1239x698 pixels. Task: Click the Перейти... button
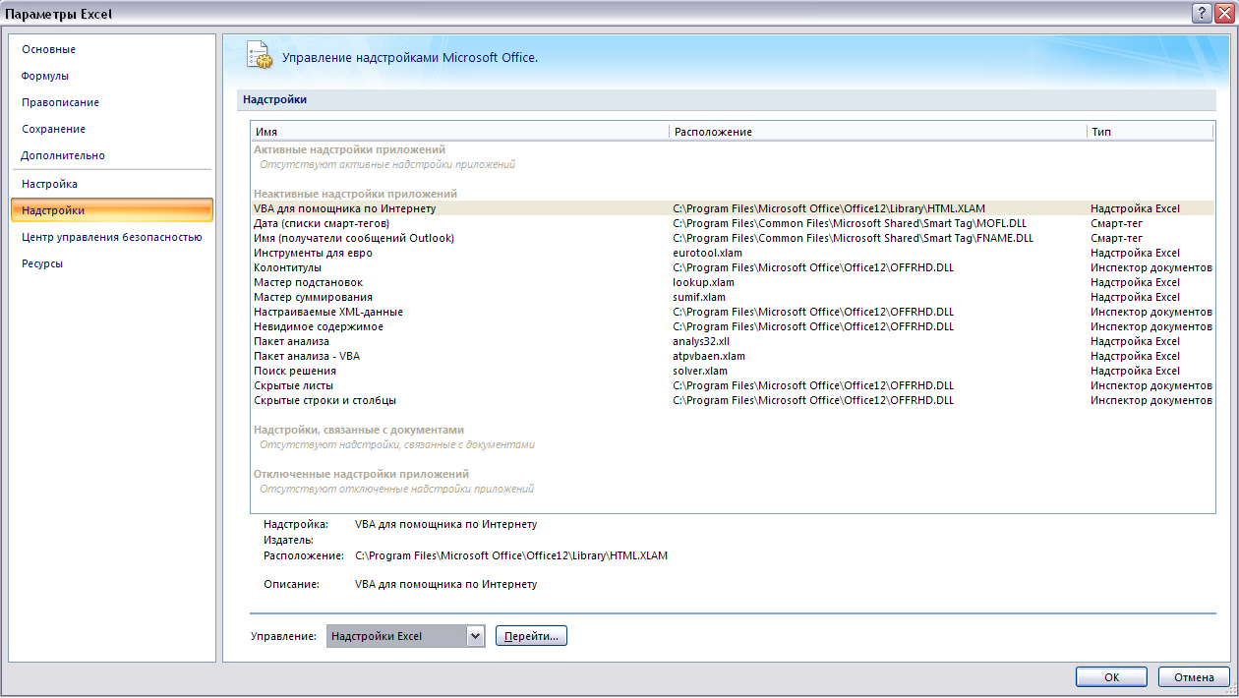531,636
